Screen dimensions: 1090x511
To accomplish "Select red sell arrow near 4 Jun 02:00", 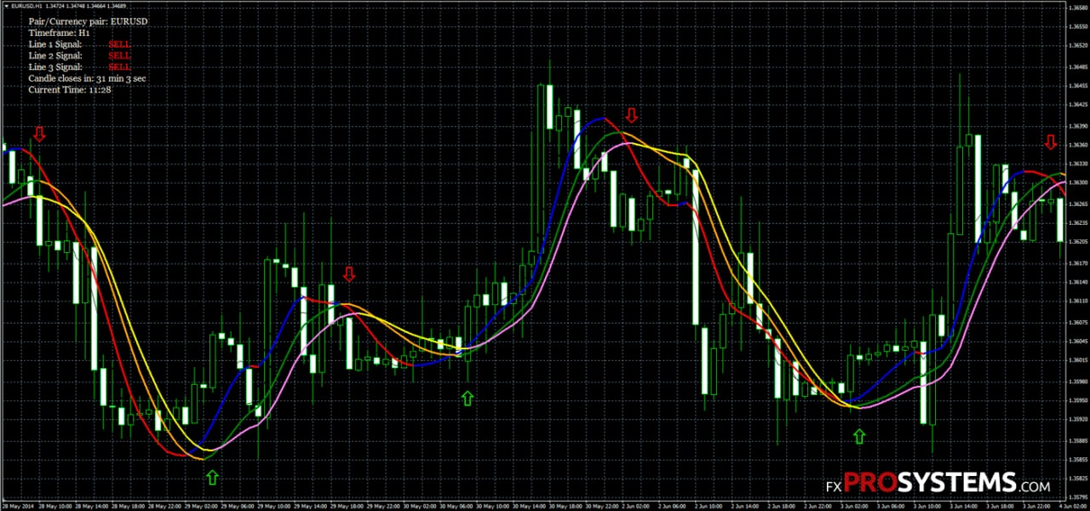I will (1050, 142).
